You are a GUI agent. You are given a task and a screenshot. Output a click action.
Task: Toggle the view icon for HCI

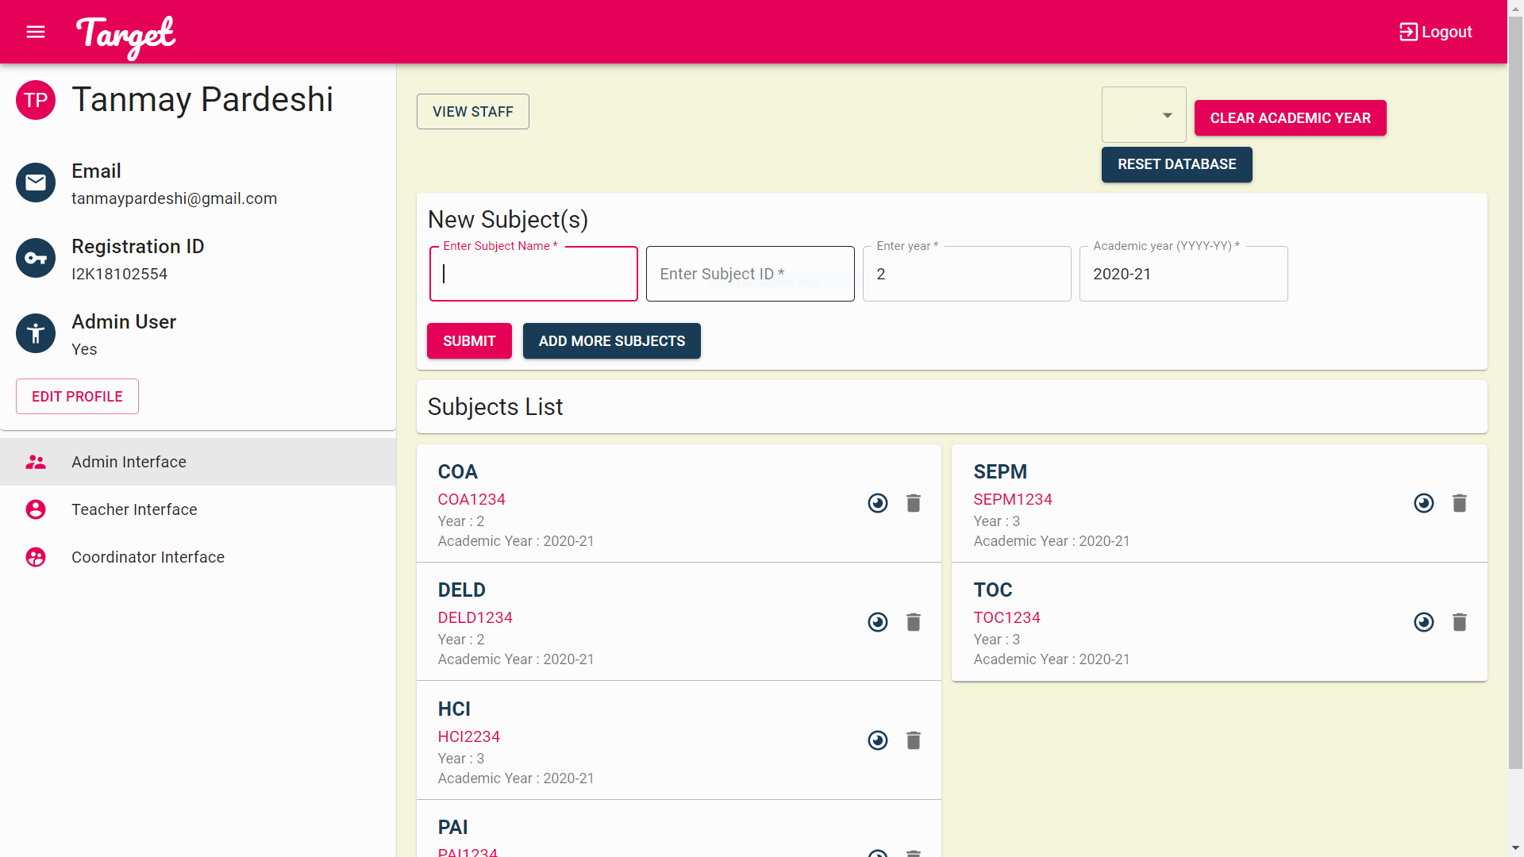coord(878,740)
